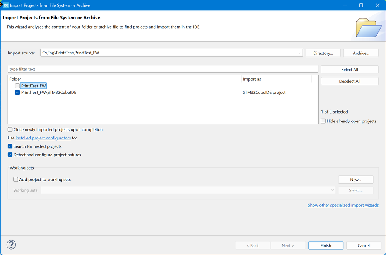Click Finish to import the project
This screenshot has width=386, height=255.
pos(326,245)
